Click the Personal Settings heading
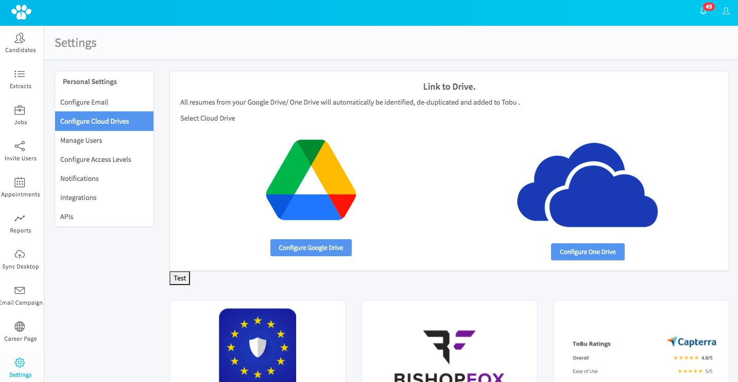 coord(90,81)
